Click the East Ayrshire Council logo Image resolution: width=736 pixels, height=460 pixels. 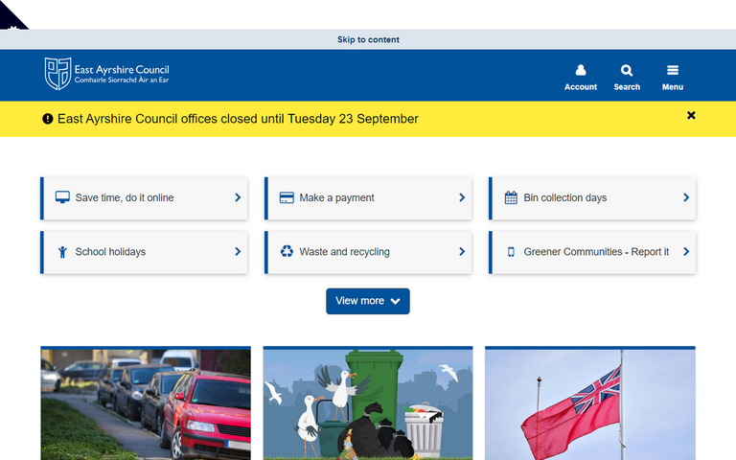106,74
